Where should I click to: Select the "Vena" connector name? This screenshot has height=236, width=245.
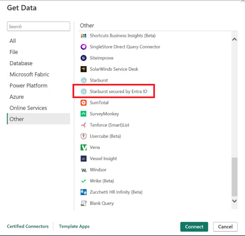[x=95, y=147]
